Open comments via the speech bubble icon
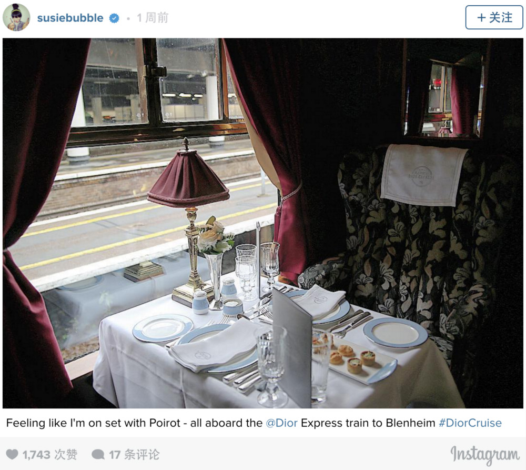 point(98,455)
